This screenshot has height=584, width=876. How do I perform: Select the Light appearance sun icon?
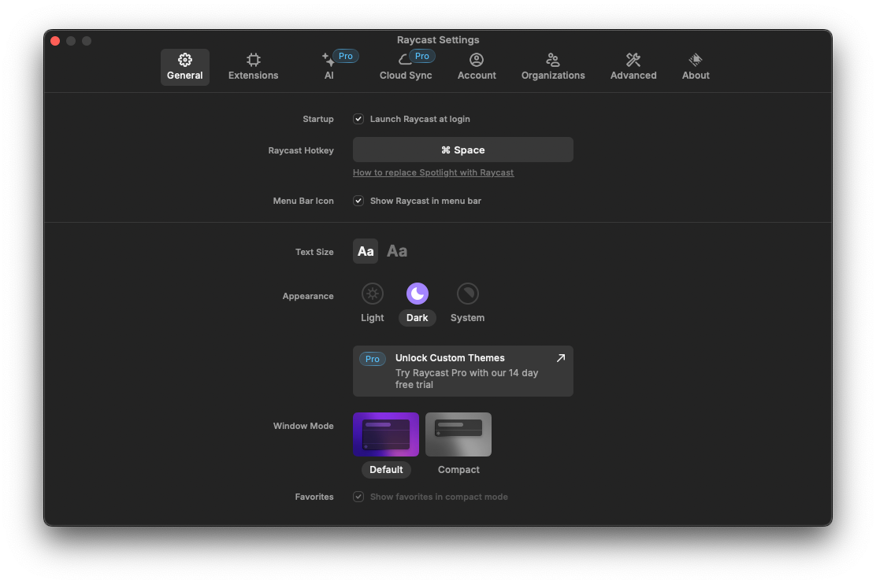click(372, 294)
